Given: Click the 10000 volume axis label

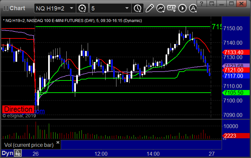Looking at the screenshot, I should (x=231, y=126).
